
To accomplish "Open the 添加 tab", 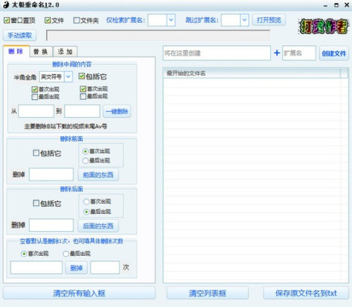I will pos(65,51).
